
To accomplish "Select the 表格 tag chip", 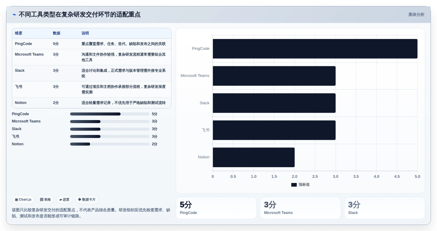I will click(45, 200).
